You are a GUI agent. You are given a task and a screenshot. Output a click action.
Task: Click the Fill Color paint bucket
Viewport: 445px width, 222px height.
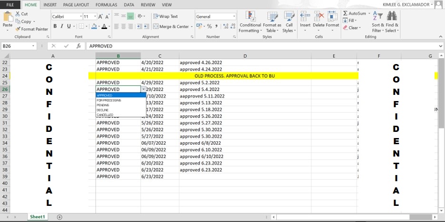tap(94, 27)
